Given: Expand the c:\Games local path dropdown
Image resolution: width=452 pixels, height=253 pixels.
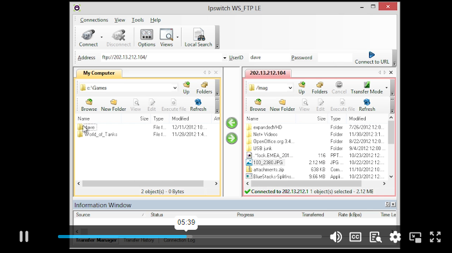Looking at the screenshot, I should tap(174, 88).
